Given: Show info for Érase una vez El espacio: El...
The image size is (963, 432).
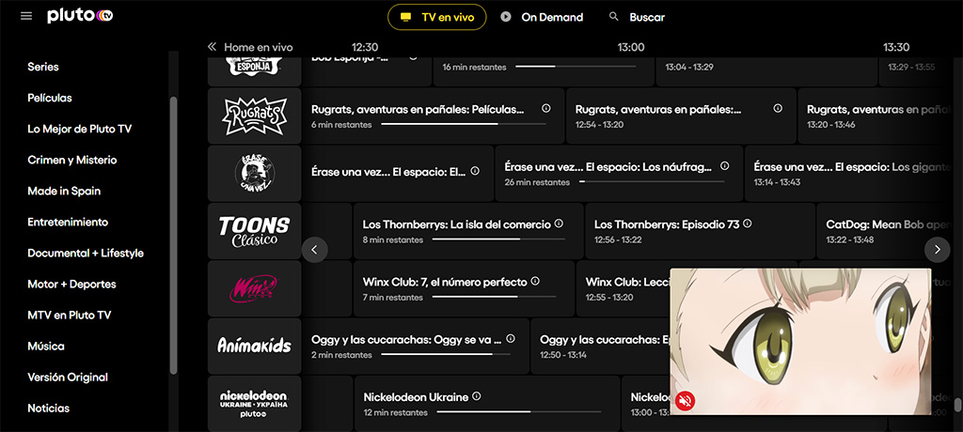Looking at the screenshot, I should click(475, 171).
